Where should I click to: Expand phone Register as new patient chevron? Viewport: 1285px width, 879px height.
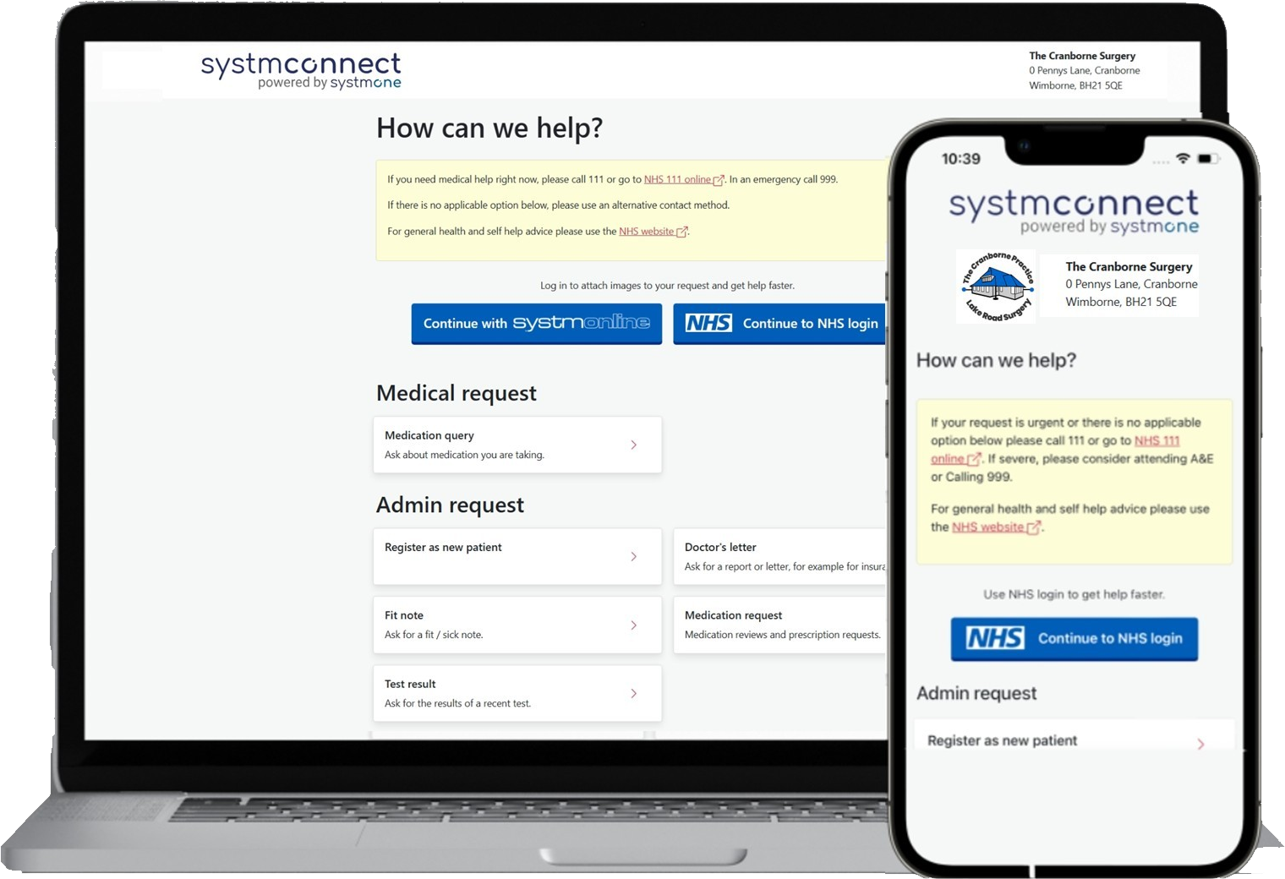1200,744
